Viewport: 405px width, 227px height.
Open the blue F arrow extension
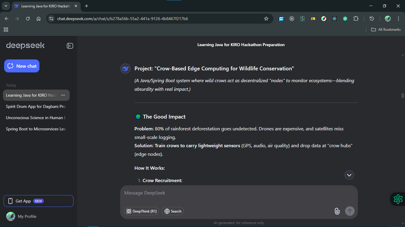click(x=281, y=19)
